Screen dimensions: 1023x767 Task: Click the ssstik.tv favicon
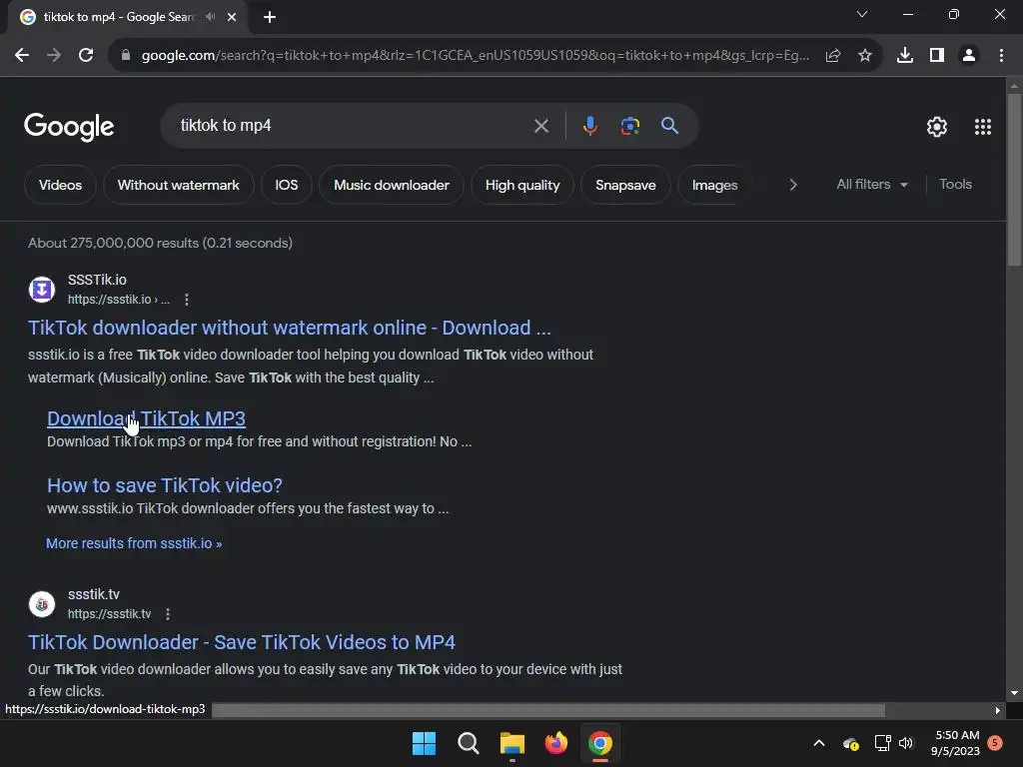coord(42,604)
